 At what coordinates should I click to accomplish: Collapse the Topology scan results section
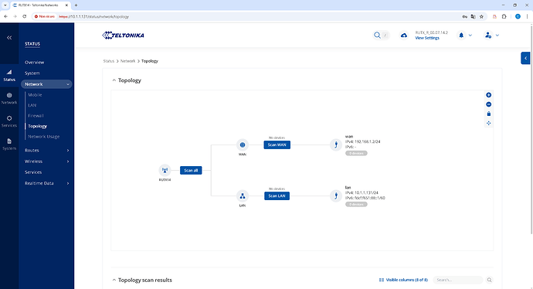[x=114, y=280]
